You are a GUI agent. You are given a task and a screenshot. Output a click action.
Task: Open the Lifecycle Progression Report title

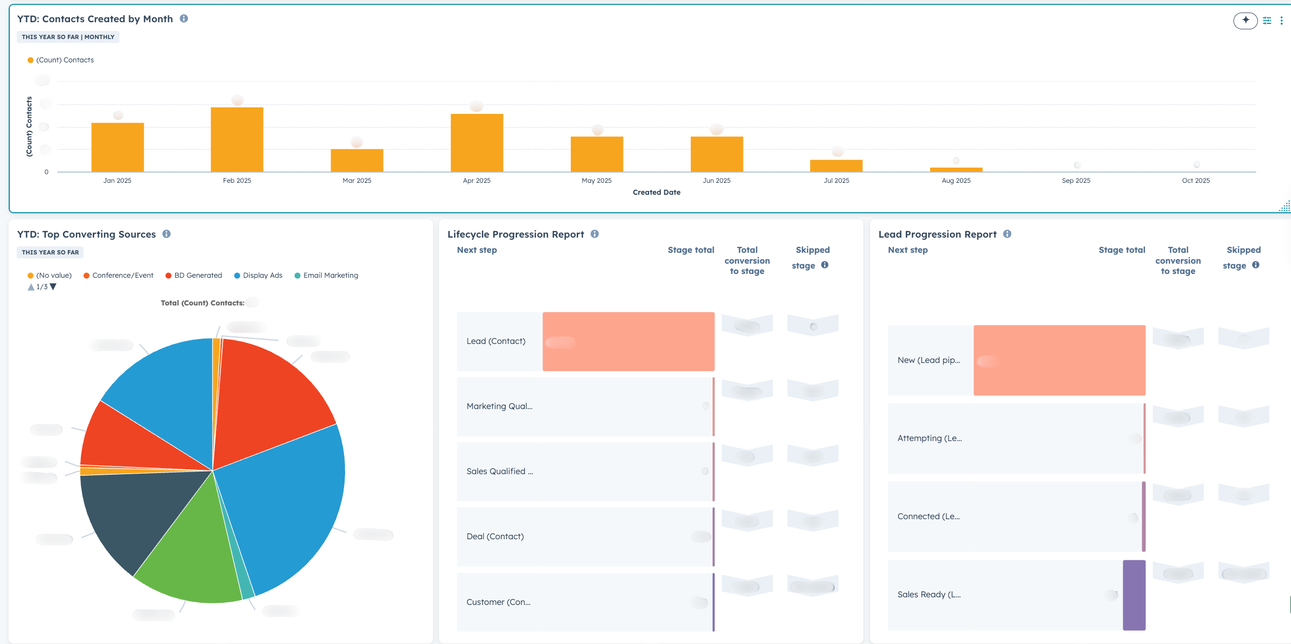pos(515,234)
